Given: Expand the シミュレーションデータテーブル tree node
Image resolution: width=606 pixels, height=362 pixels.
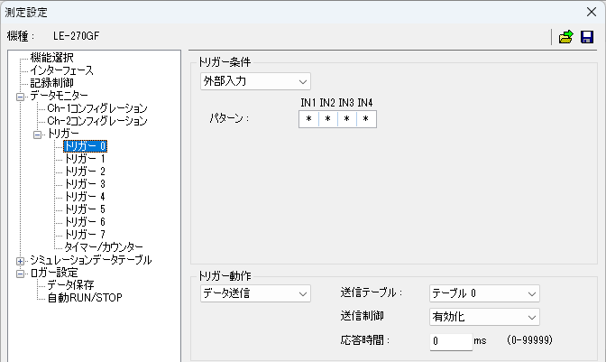Looking at the screenshot, I should pos(21,260).
